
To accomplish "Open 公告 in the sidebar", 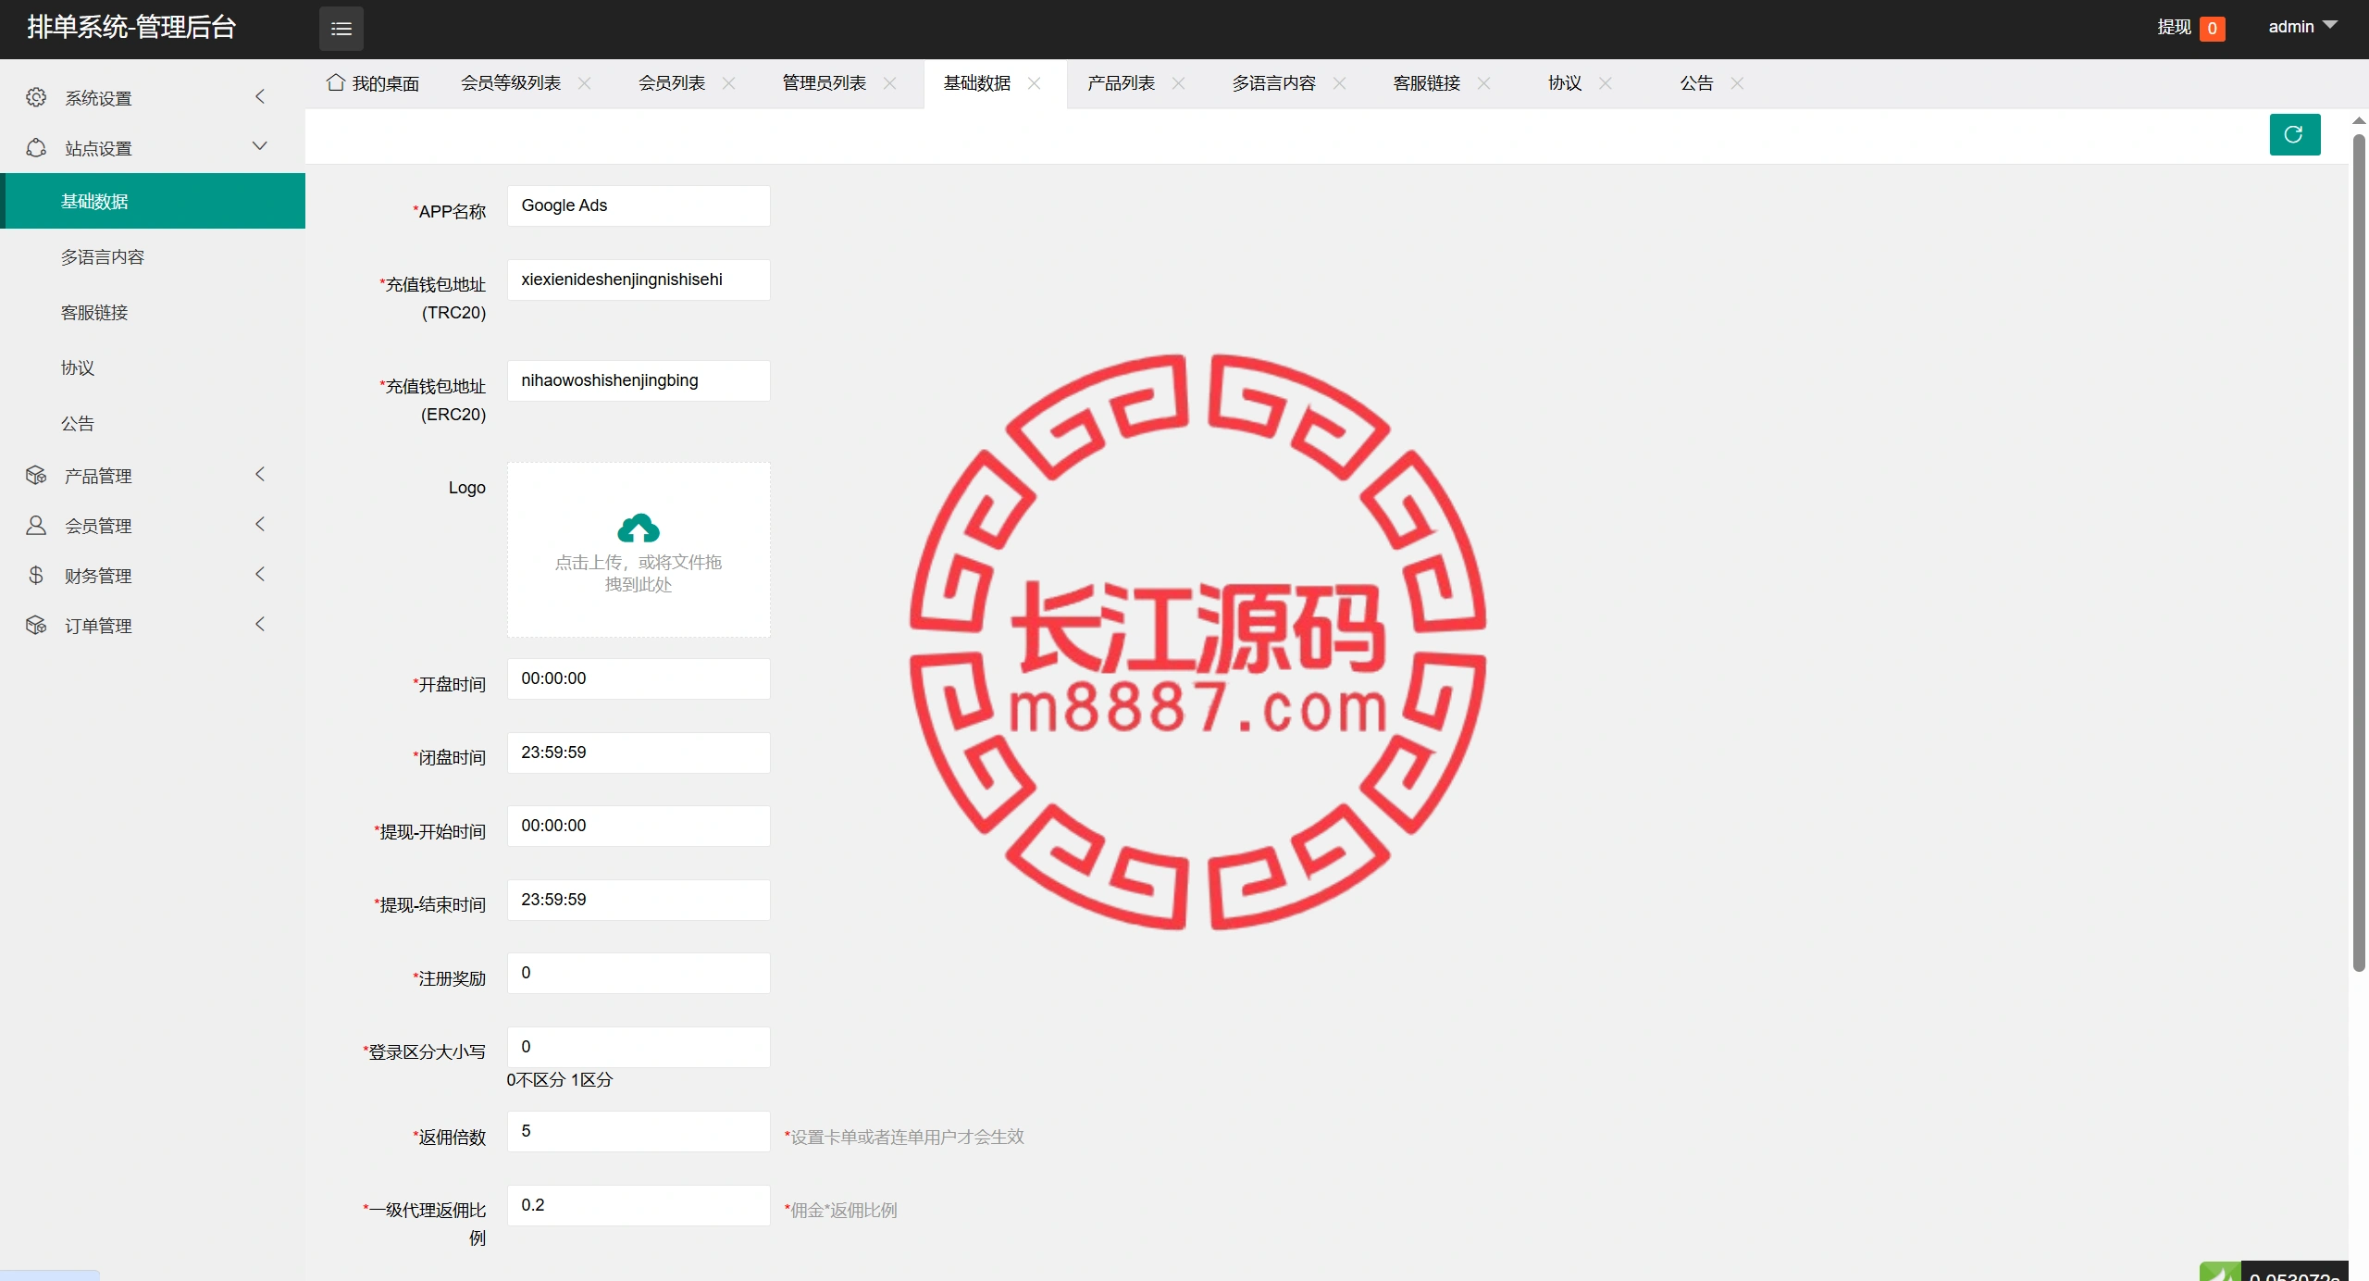I will (153, 423).
